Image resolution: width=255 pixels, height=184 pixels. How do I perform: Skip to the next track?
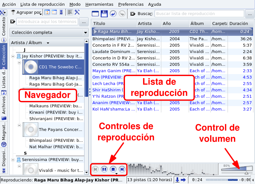(x=122, y=169)
